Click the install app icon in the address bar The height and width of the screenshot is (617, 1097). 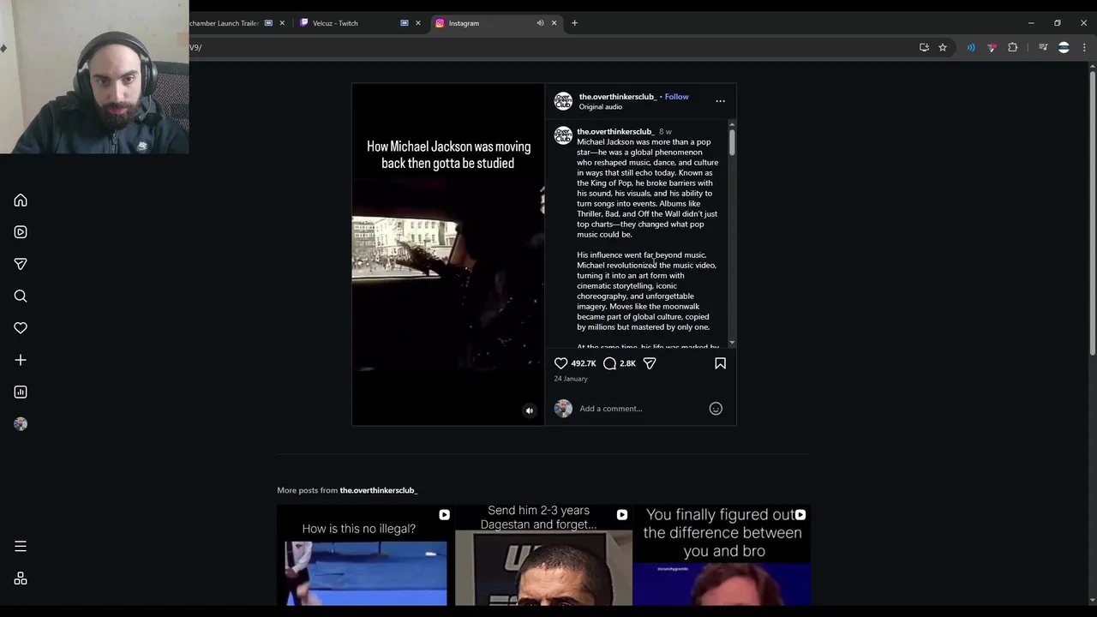point(924,47)
